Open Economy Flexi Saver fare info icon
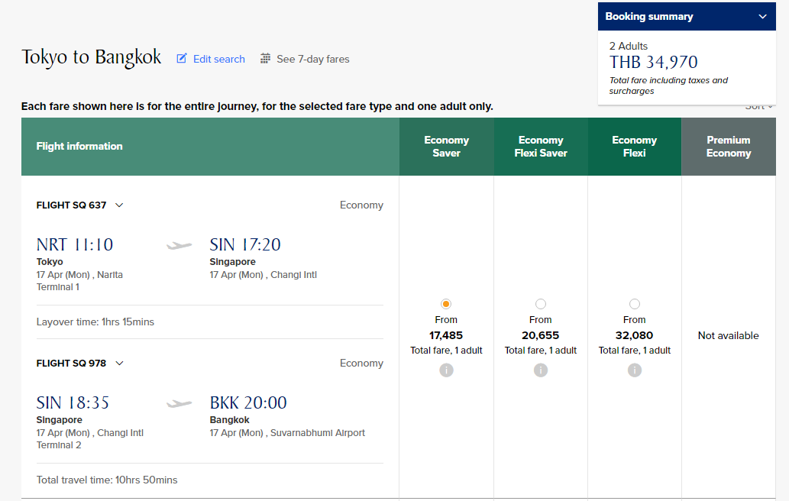The width and height of the screenshot is (789, 501). (x=541, y=370)
